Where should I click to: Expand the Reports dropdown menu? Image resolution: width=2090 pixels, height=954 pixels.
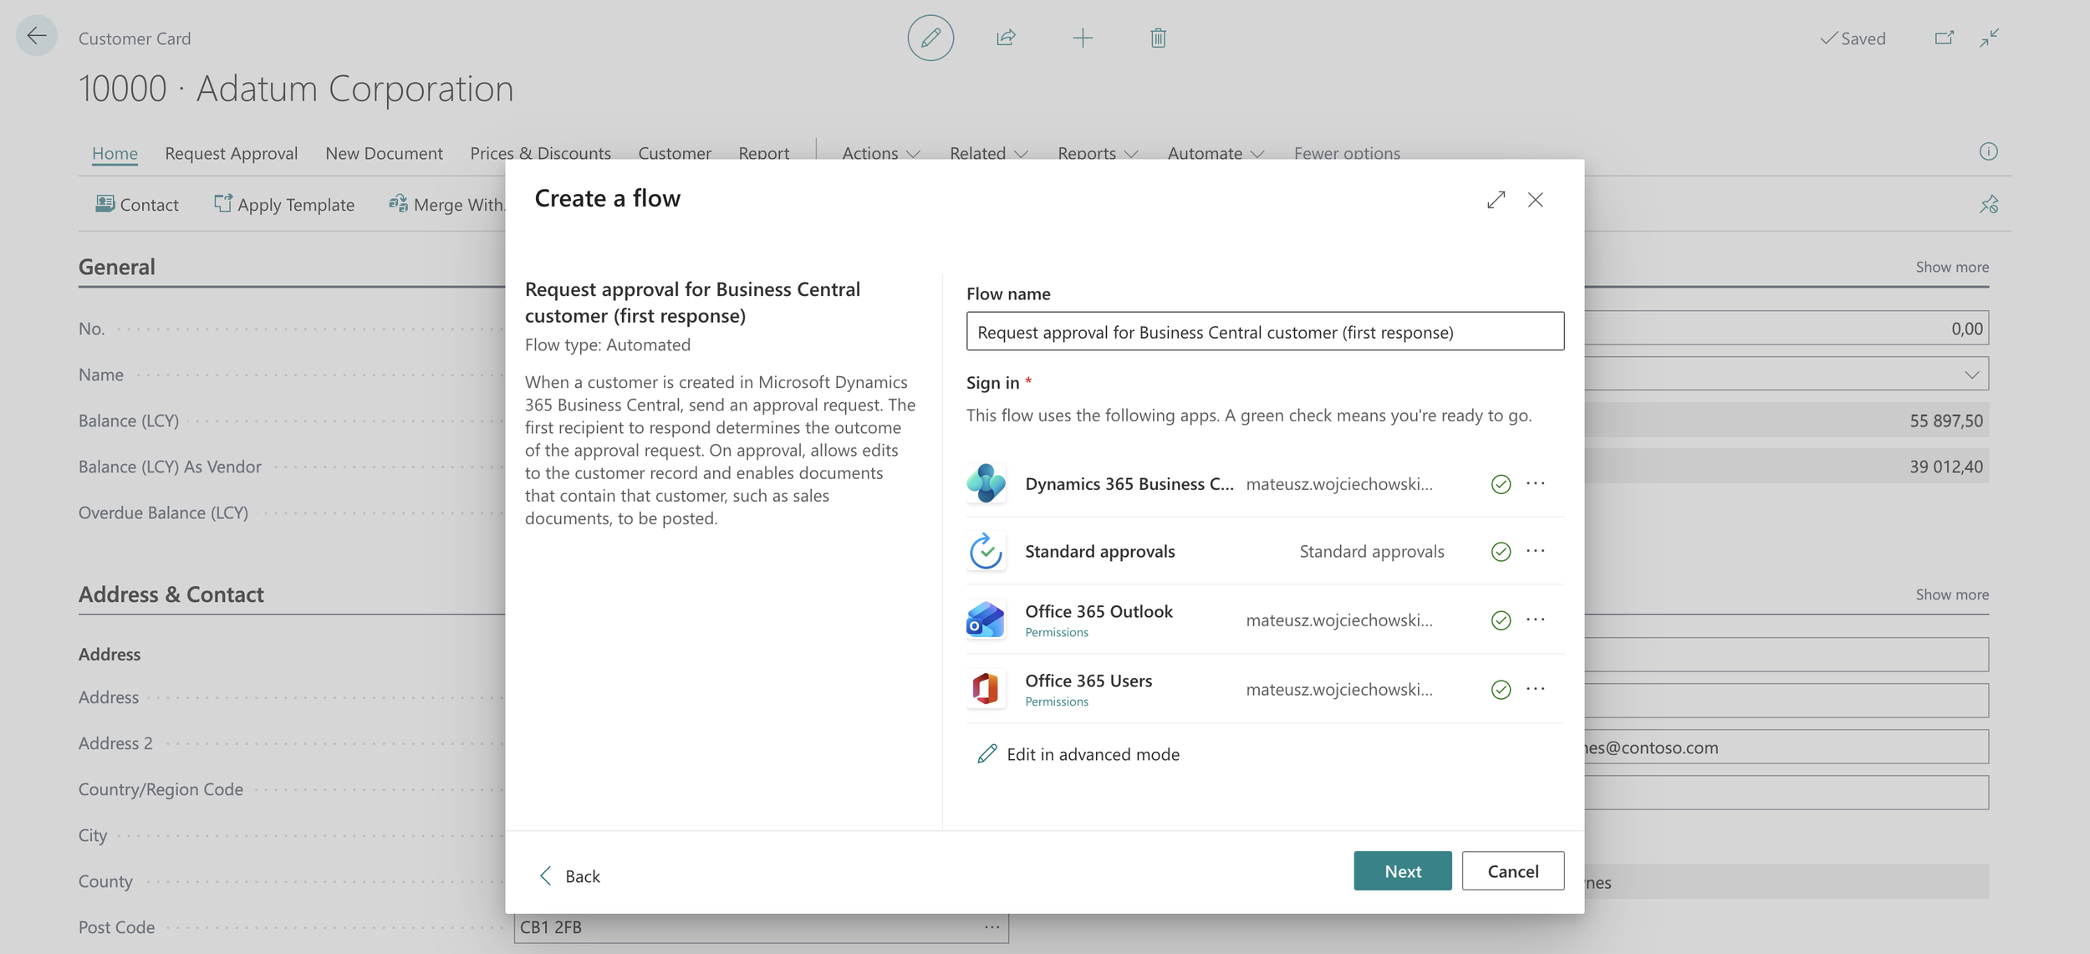pos(1098,153)
